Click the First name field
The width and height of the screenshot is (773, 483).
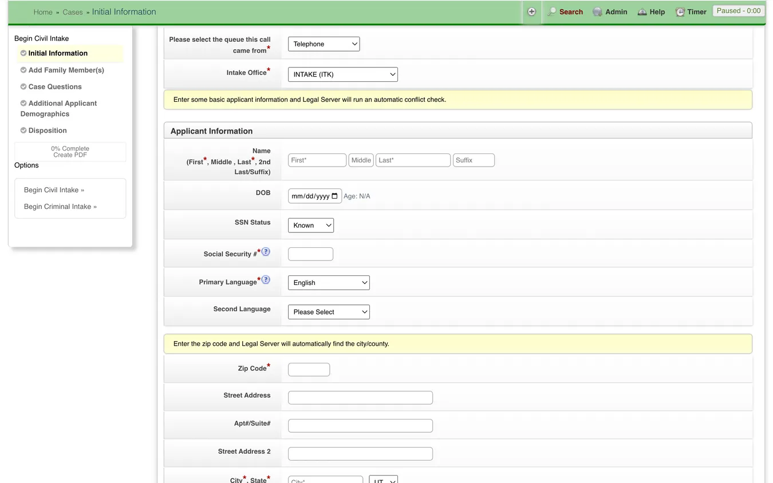click(317, 160)
